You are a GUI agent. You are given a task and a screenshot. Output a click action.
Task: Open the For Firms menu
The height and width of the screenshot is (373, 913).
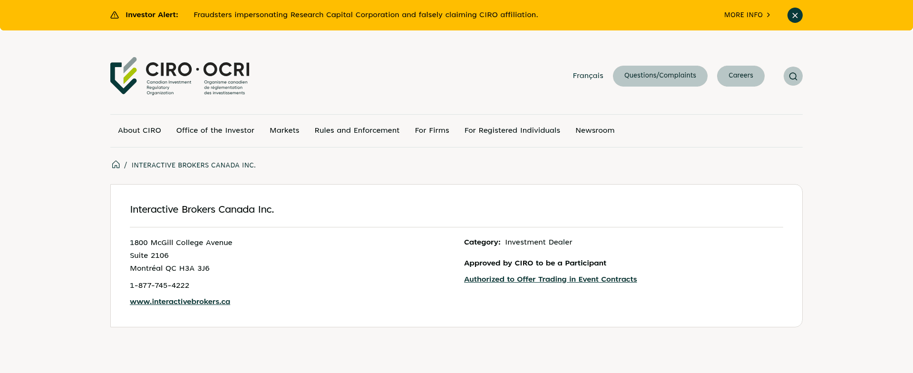pyautogui.click(x=432, y=130)
